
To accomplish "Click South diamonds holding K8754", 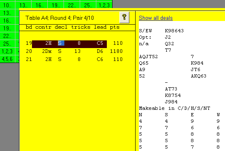I will [173, 95].
